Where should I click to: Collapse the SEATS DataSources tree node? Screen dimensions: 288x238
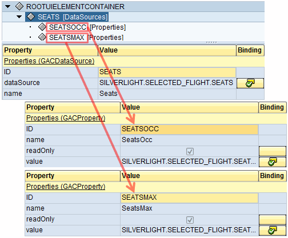pyautogui.click(x=19, y=17)
